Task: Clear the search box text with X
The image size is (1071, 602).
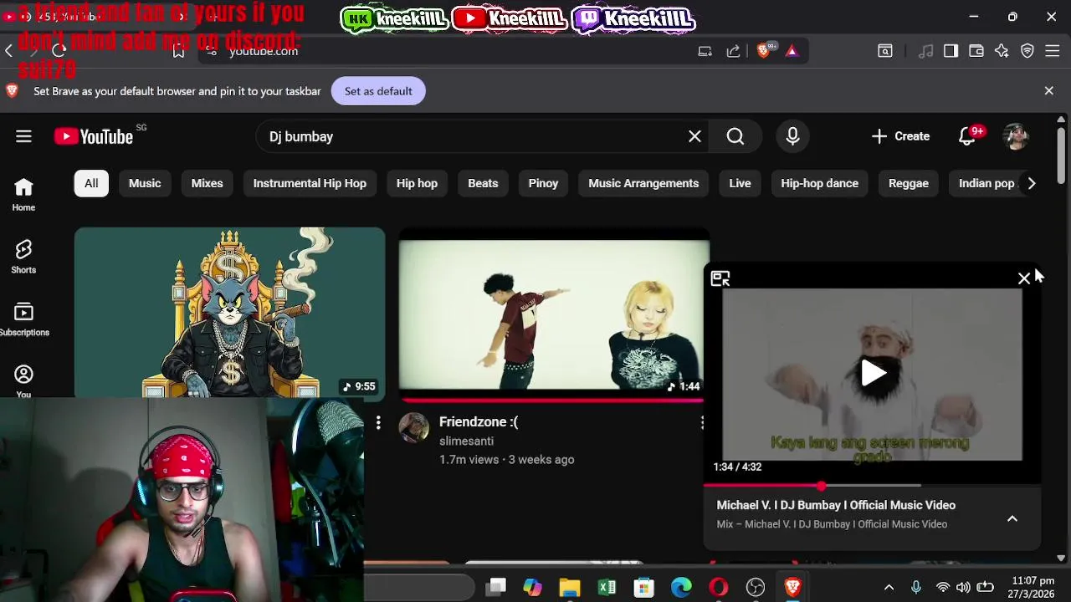Action: tap(694, 136)
